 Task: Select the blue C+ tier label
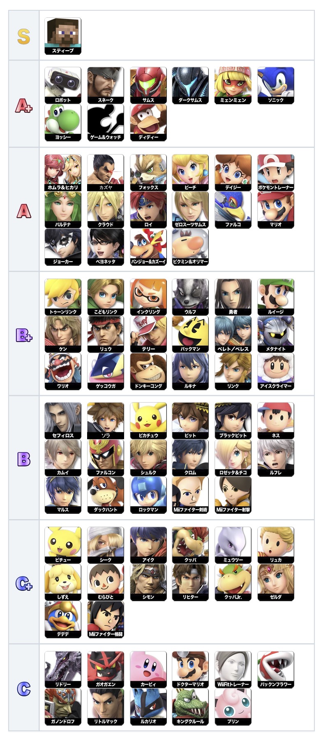[24, 583]
